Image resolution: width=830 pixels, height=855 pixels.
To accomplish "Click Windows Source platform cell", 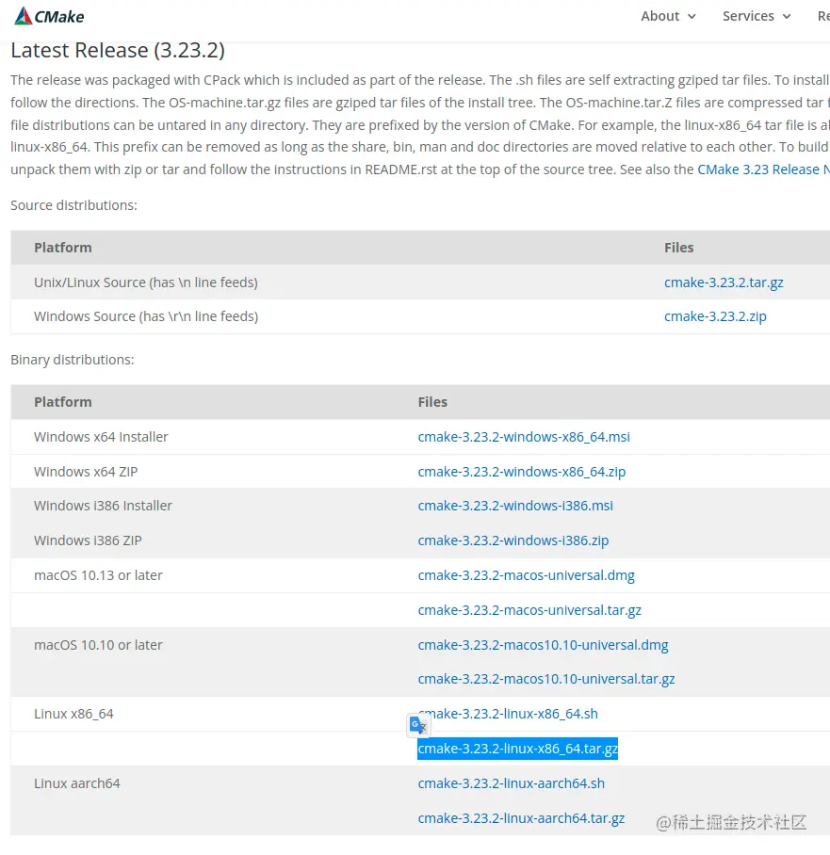I will pos(146,316).
